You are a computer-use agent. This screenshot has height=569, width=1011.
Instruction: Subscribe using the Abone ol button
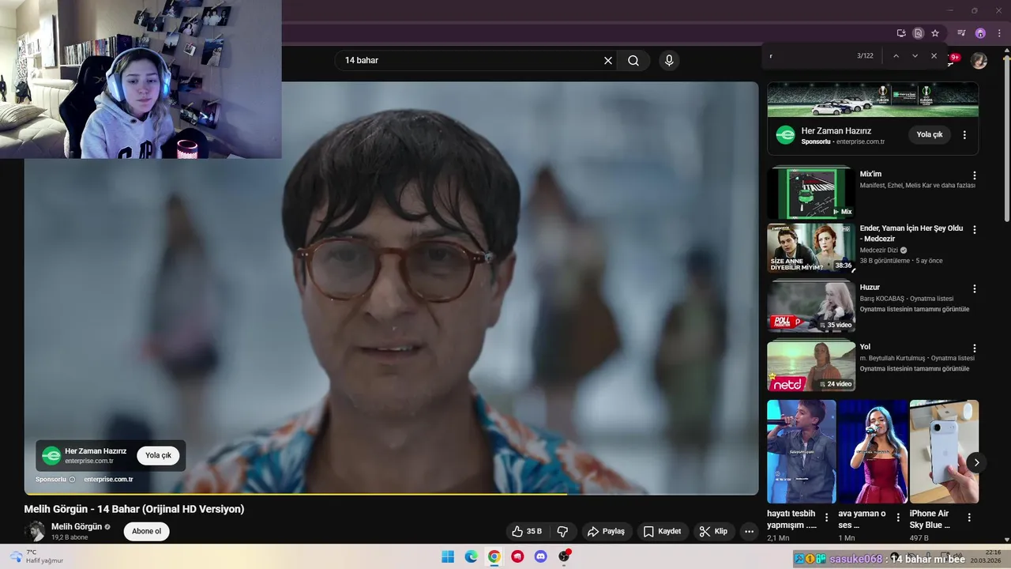coord(146,531)
